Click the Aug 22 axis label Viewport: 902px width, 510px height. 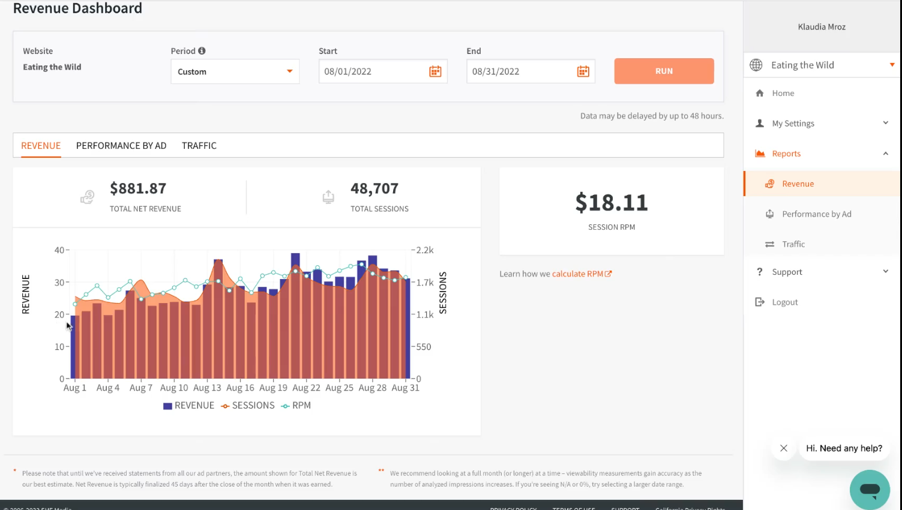pyautogui.click(x=306, y=388)
